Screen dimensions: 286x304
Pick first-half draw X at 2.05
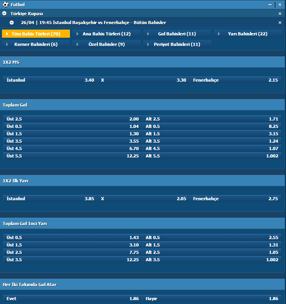pyautogui.click(x=143, y=199)
